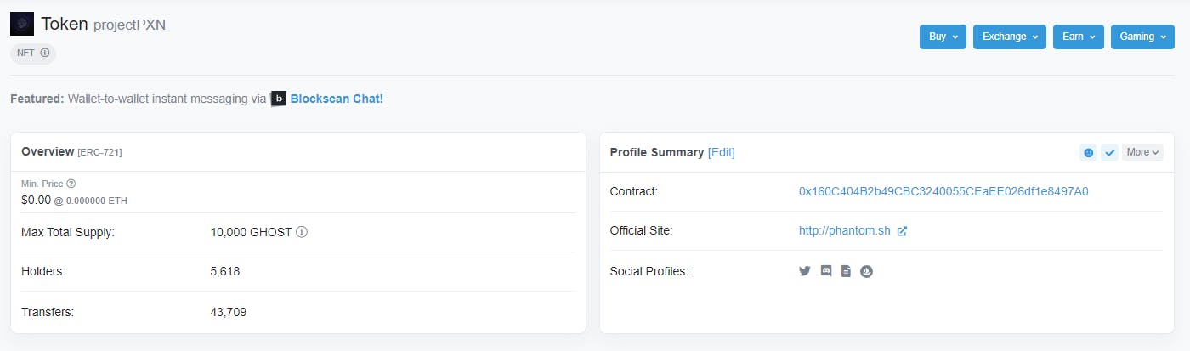Expand the Buy dropdown

pyautogui.click(x=943, y=37)
